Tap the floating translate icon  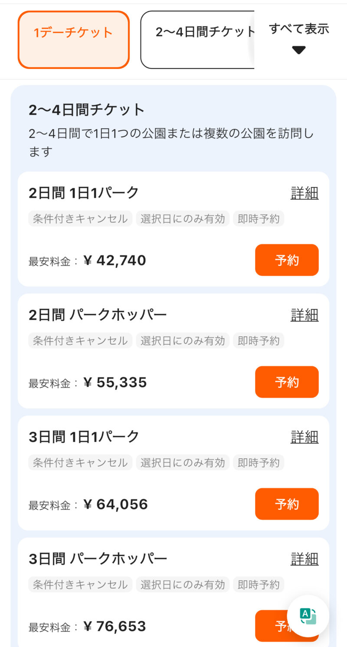click(x=308, y=616)
